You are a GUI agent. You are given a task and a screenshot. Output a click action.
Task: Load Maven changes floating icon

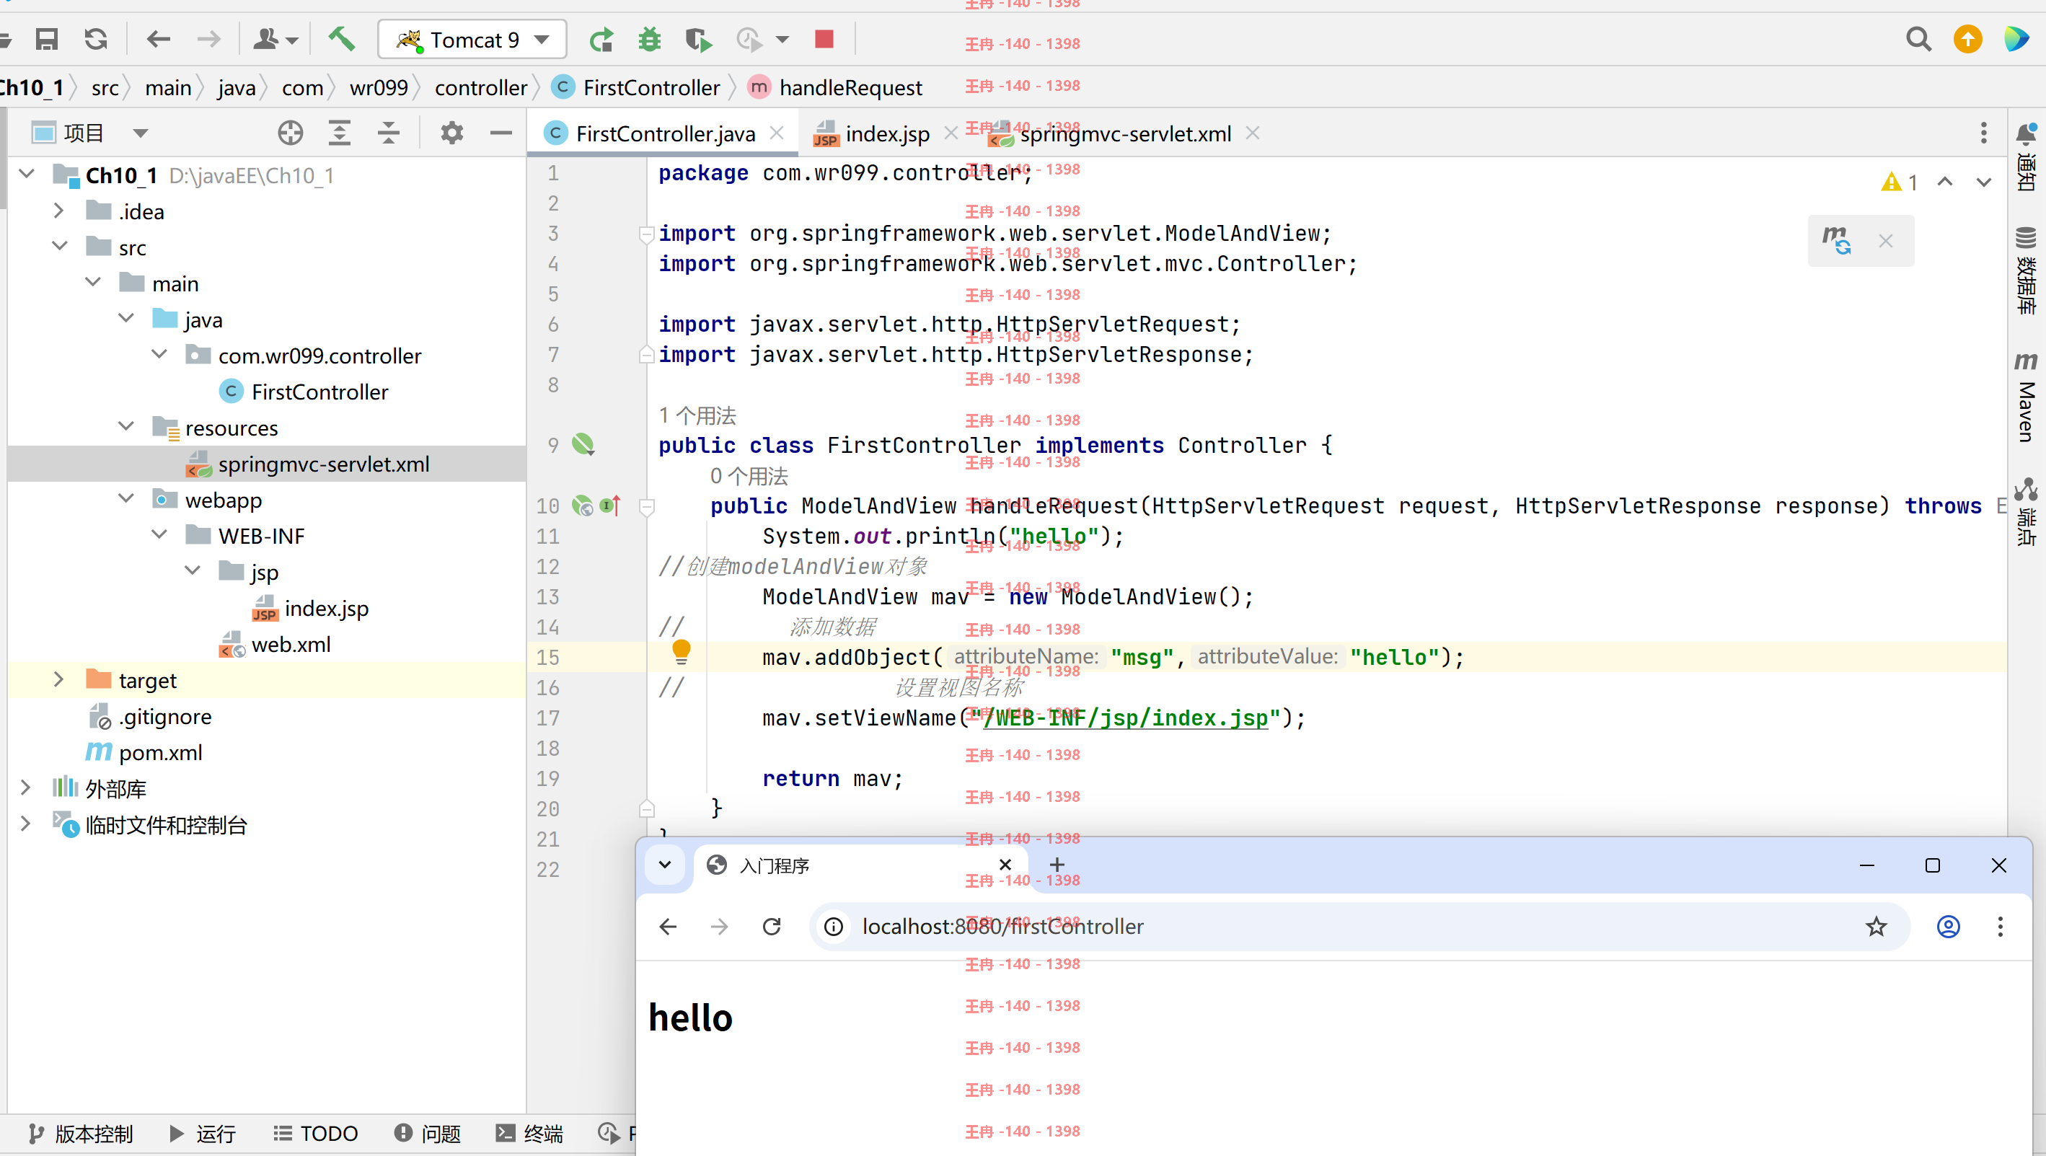pos(1836,241)
